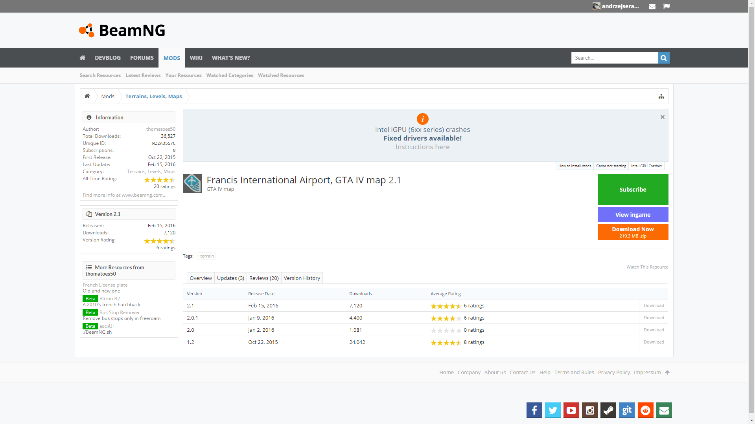The height and width of the screenshot is (424, 755).
Task: Click Watch This Resource
Action: click(647, 267)
